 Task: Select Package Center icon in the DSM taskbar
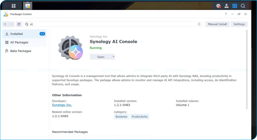click(28, 6)
